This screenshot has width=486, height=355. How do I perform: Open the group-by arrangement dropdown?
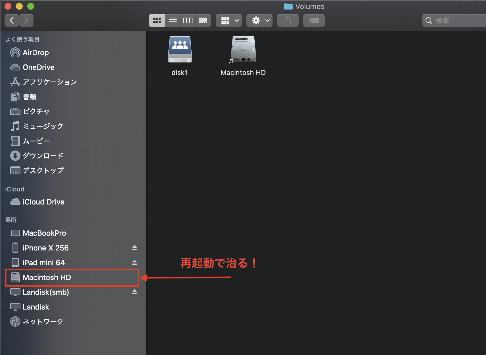(229, 20)
